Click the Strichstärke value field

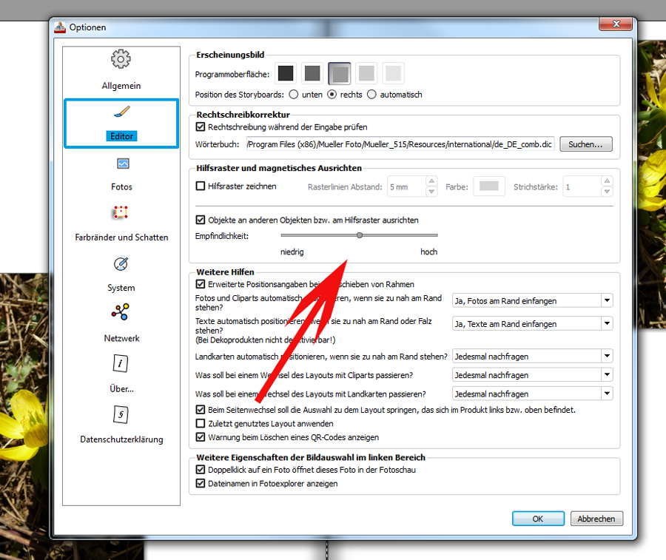tap(582, 187)
